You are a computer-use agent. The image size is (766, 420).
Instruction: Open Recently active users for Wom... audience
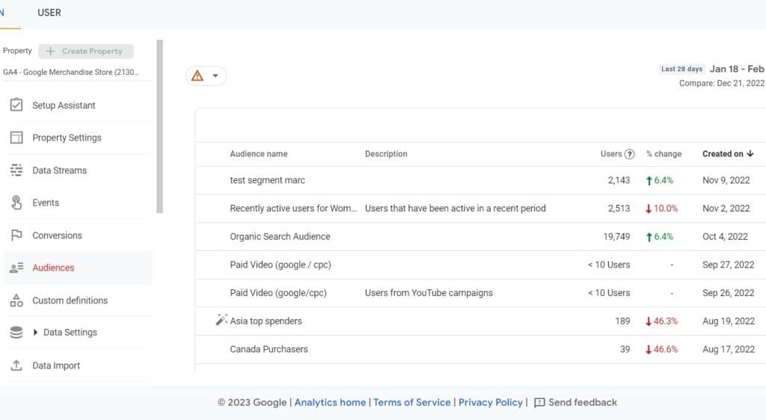click(293, 209)
